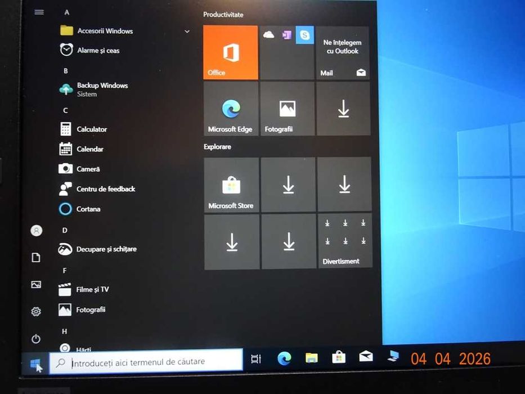Screen dimensions: 525x394
Task: Launch Microsoft Edge tile
Action: [231, 109]
